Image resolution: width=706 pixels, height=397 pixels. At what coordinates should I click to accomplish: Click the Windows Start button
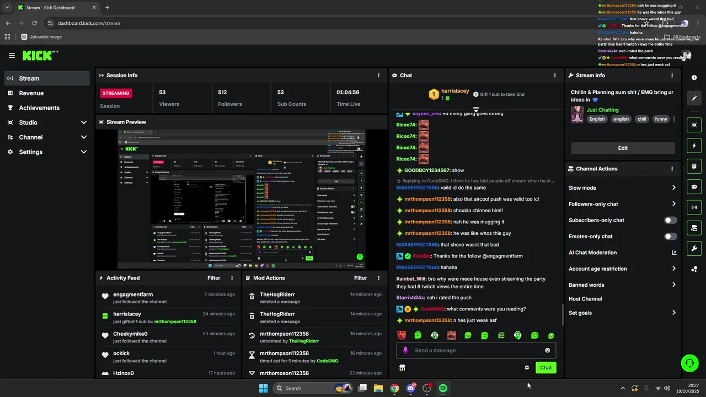[x=263, y=388]
